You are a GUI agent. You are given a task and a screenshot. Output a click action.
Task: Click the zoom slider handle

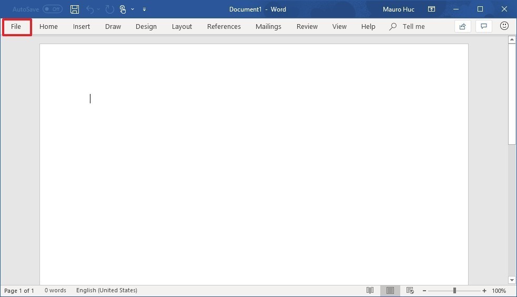[454, 290]
